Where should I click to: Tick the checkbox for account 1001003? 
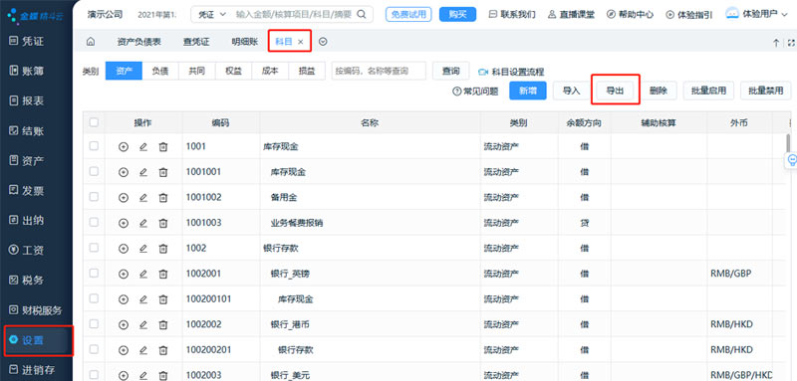point(94,222)
